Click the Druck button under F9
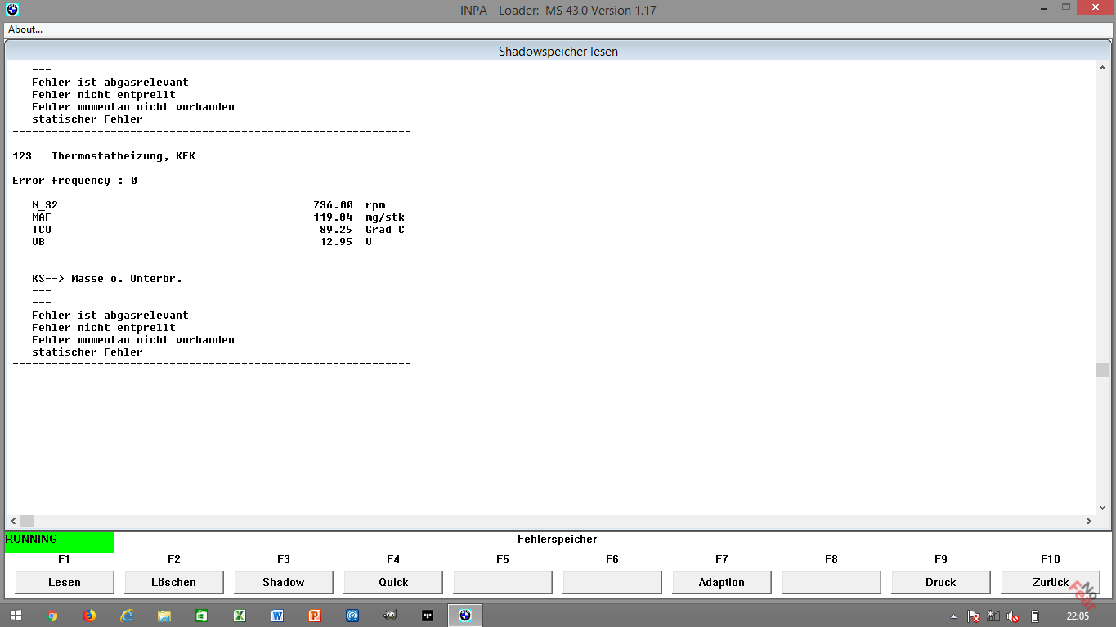The image size is (1116, 627). point(941,582)
